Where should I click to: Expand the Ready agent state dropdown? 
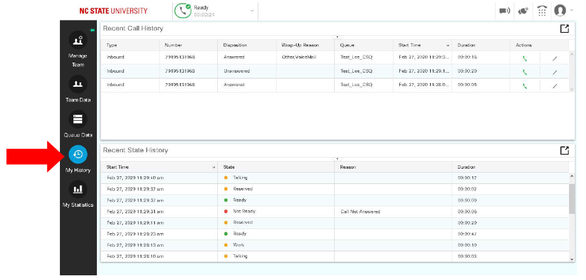[252, 11]
